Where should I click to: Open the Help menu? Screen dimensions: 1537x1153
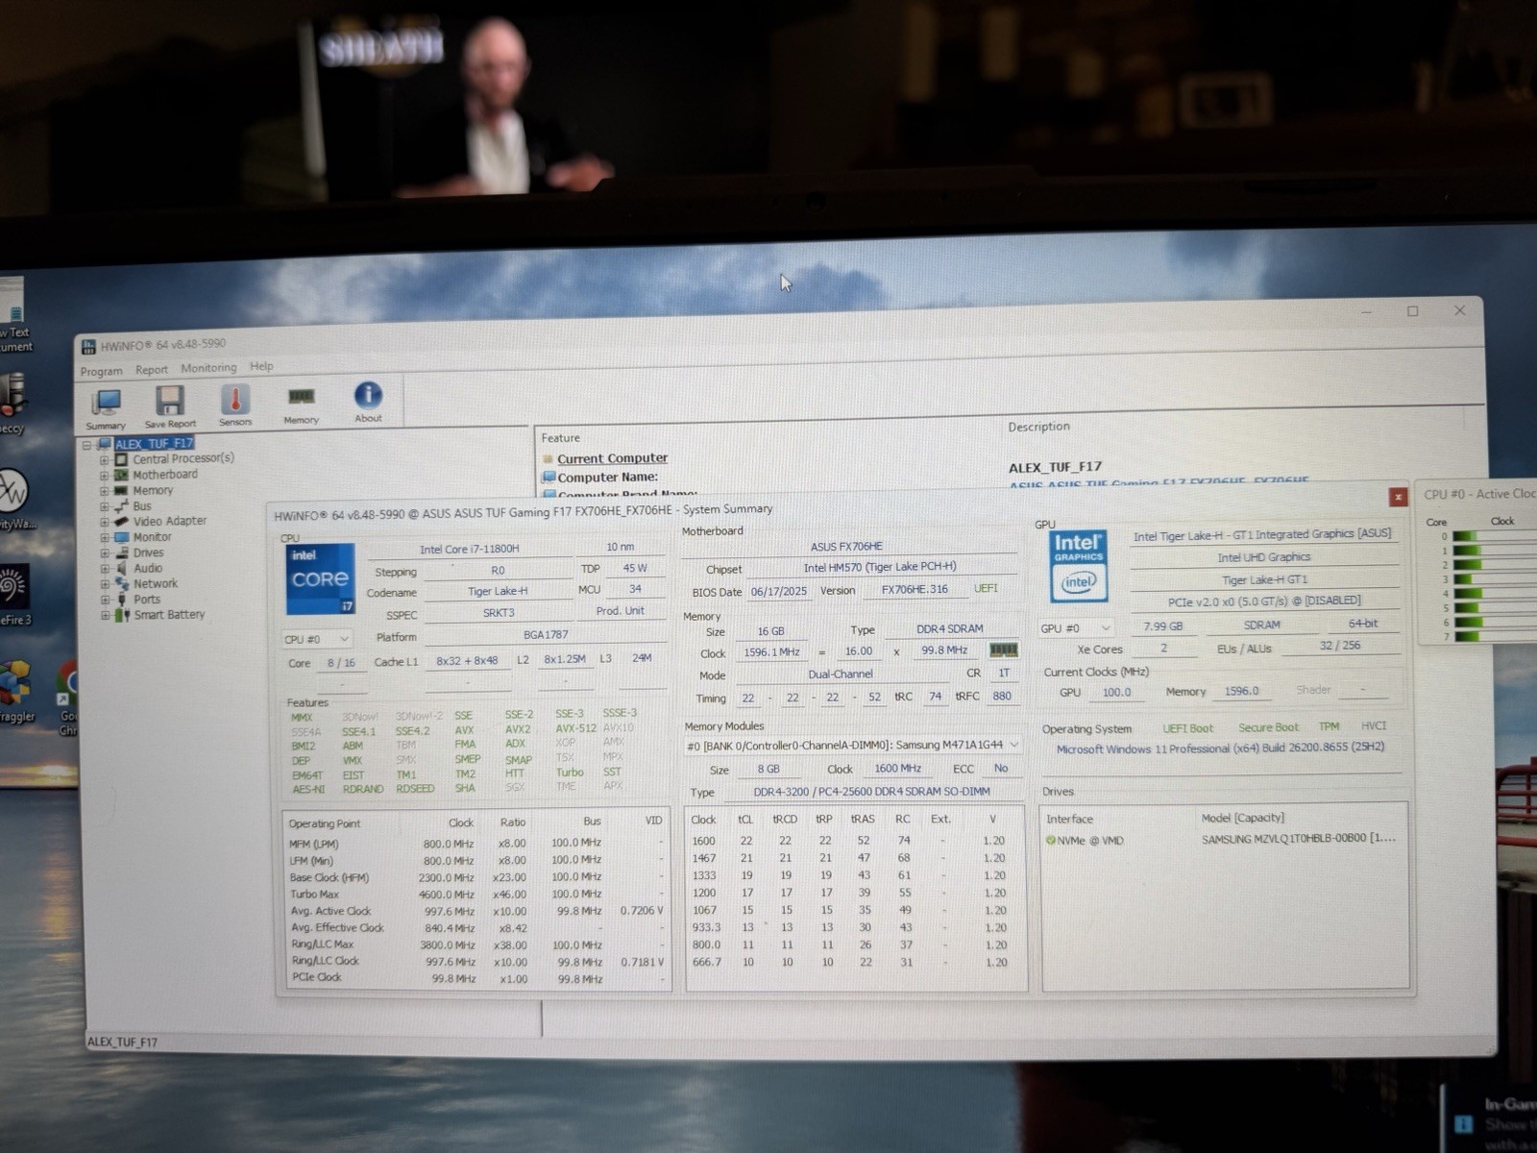coord(261,366)
